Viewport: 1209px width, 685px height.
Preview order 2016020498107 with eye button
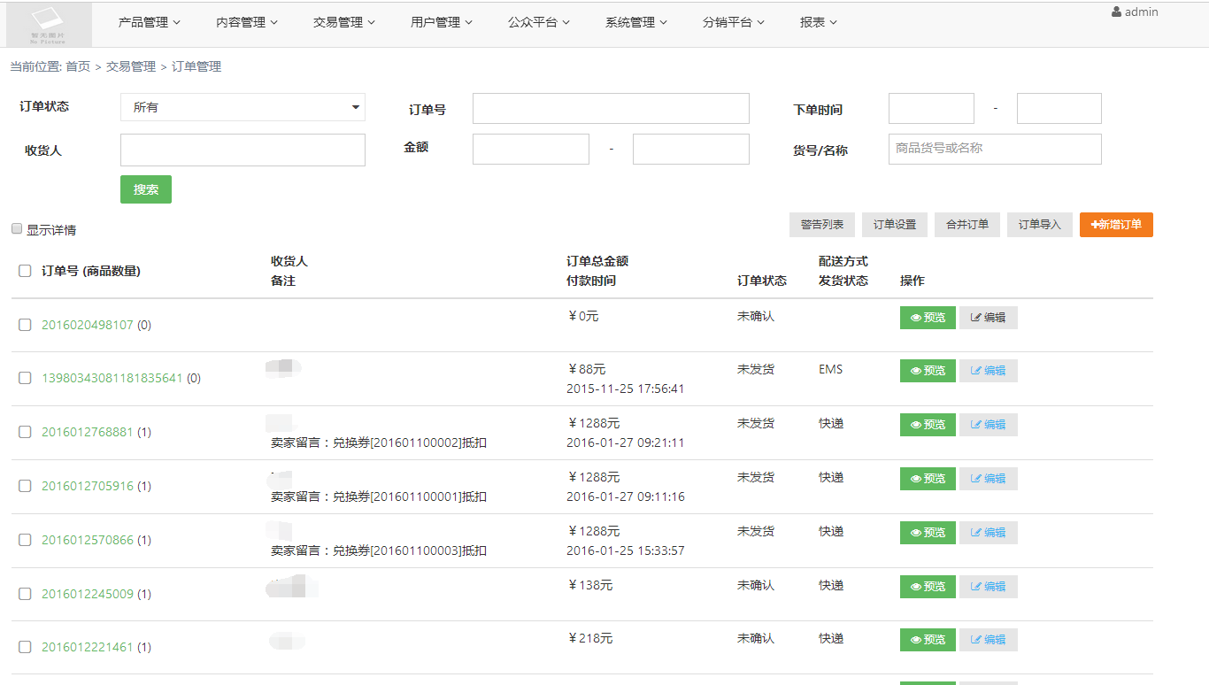[x=928, y=318]
